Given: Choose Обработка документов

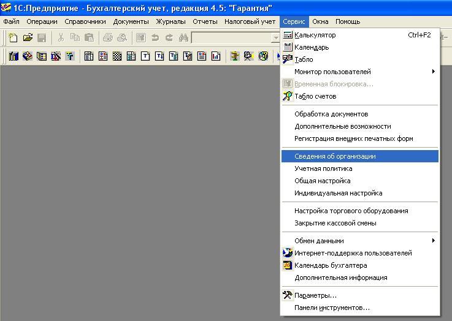Looking at the screenshot, I should pos(360,114).
